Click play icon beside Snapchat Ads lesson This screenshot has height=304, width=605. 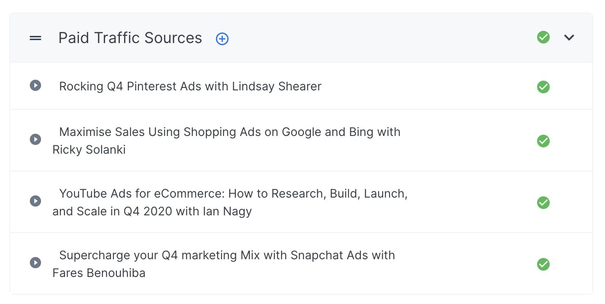coord(35,263)
